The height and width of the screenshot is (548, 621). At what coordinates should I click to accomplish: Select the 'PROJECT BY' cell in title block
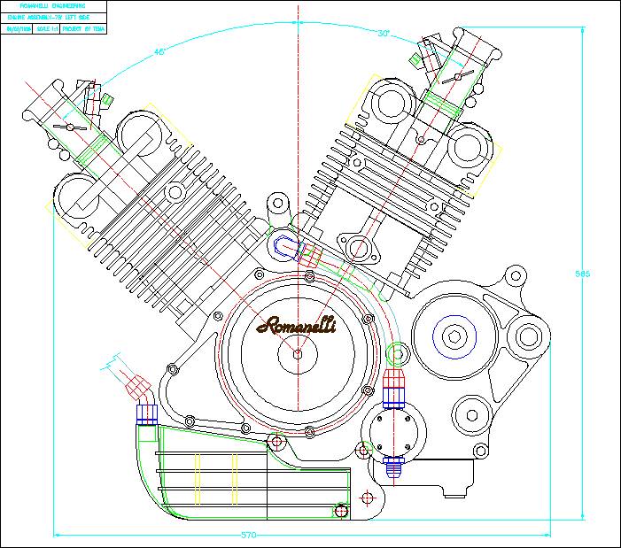(83, 29)
